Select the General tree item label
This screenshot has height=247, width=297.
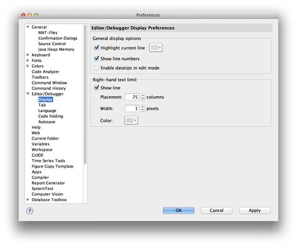pos(39,27)
